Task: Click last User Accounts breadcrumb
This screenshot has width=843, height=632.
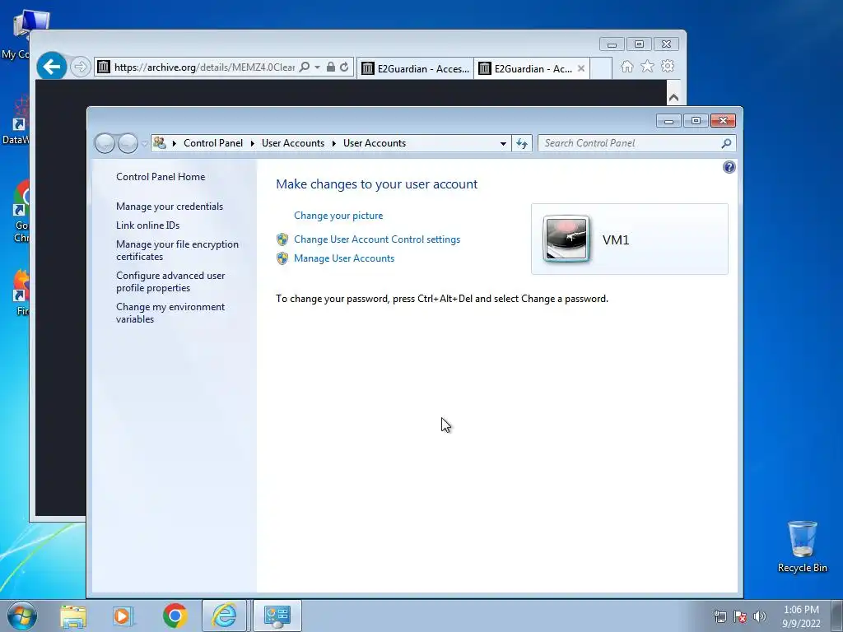Action: [x=375, y=143]
